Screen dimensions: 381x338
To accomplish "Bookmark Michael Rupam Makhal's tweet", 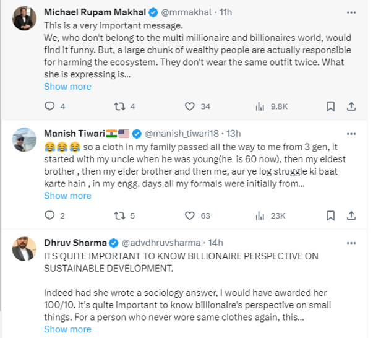I will pos(330,106).
